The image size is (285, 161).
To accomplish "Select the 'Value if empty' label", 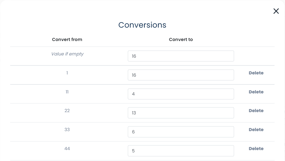I will (x=67, y=54).
